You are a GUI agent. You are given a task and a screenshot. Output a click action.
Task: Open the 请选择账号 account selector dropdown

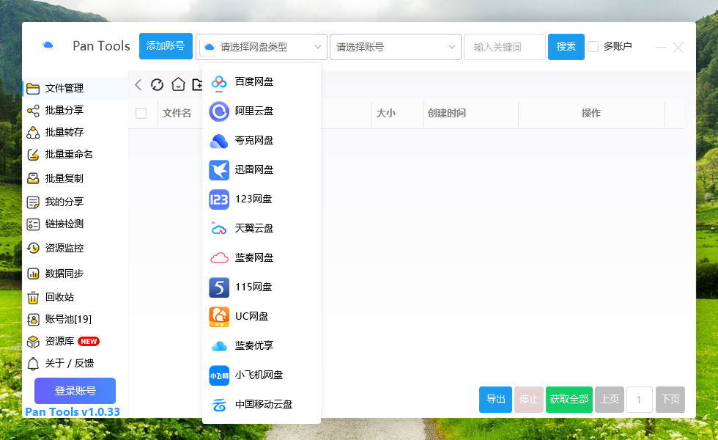[395, 46]
